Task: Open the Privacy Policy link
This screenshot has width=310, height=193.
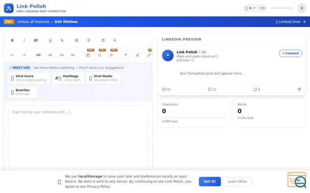Action: [x=98, y=186]
